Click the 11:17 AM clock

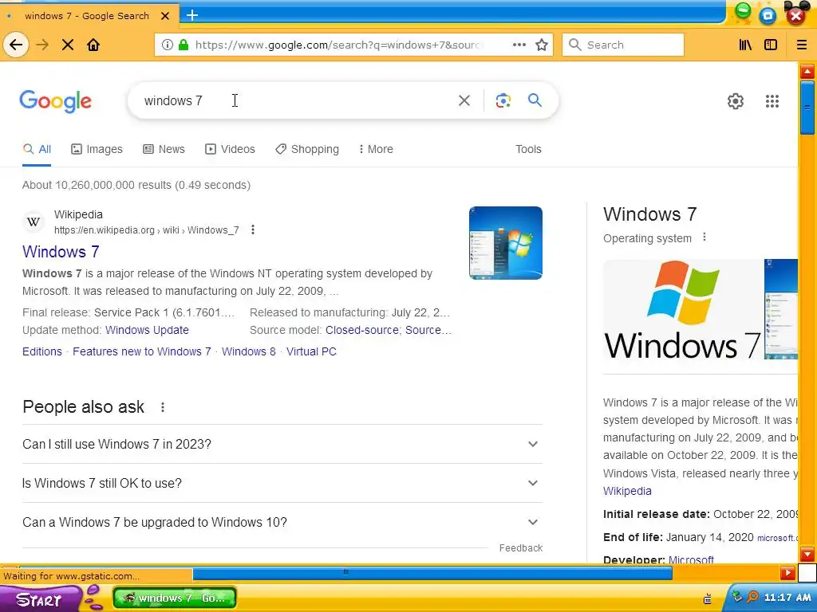(x=787, y=598)
